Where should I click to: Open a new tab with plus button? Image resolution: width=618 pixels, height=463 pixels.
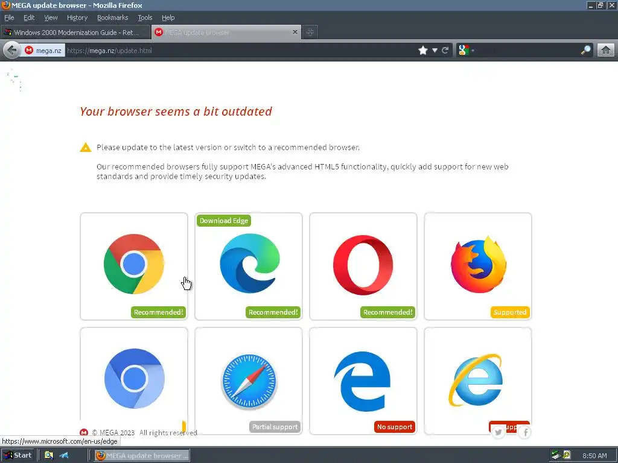tap(310, 33)
